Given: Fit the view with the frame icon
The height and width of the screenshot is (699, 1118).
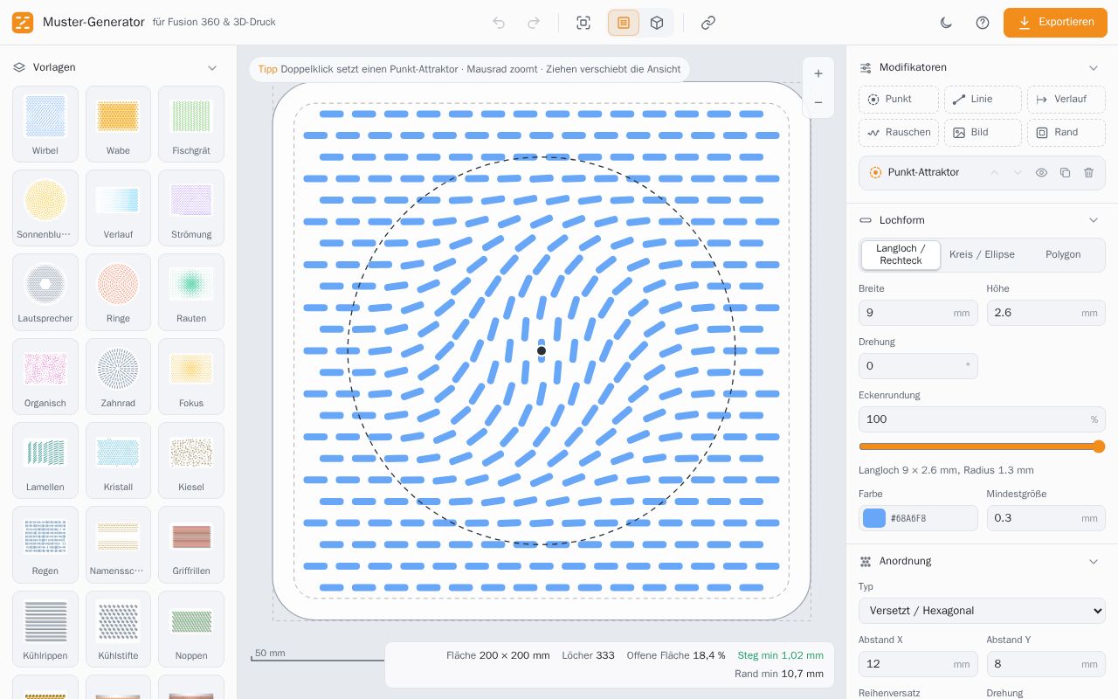Looking at the screenshot, I should pos(583,23).
